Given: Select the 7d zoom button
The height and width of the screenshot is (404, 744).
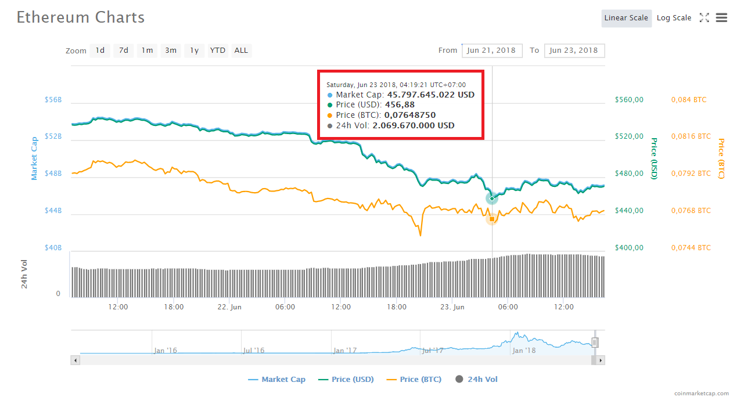Looking at the screenshot, I should pyautogui.click(x=124, y=50).
